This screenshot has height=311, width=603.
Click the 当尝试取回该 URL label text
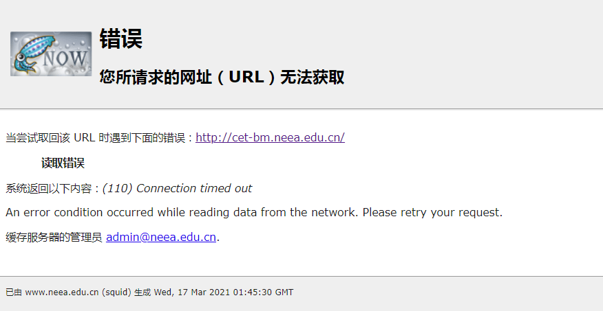(x=101, y=137)
